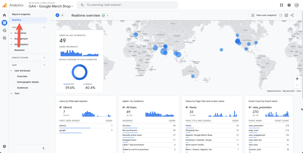The image size is (303, 153).
Task: Click the Engaged Users row
Action: coord(149,140)
